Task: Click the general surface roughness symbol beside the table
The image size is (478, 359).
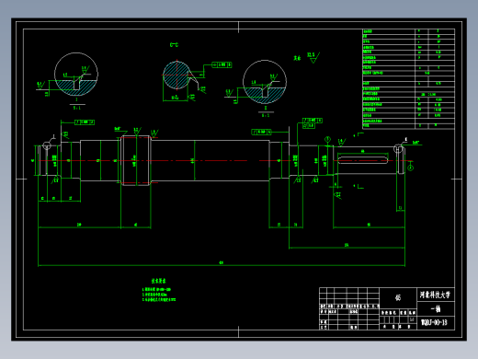Action: click(x=313, y=57)
